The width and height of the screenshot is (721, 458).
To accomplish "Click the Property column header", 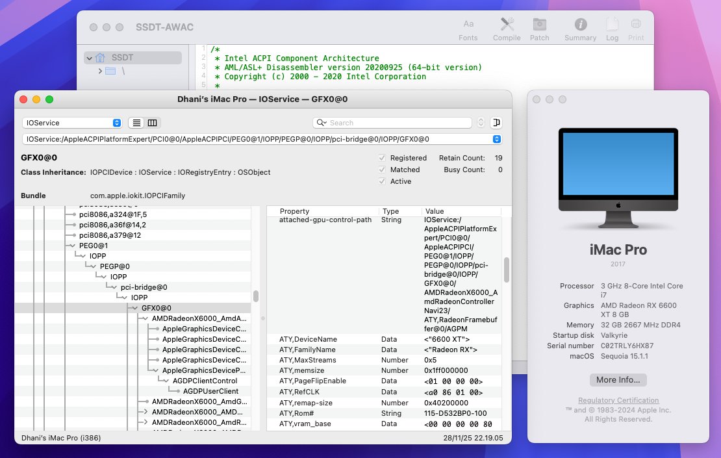I will coord(322,211).
